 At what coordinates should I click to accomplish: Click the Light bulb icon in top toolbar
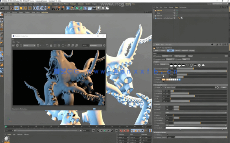pos(98,8)
